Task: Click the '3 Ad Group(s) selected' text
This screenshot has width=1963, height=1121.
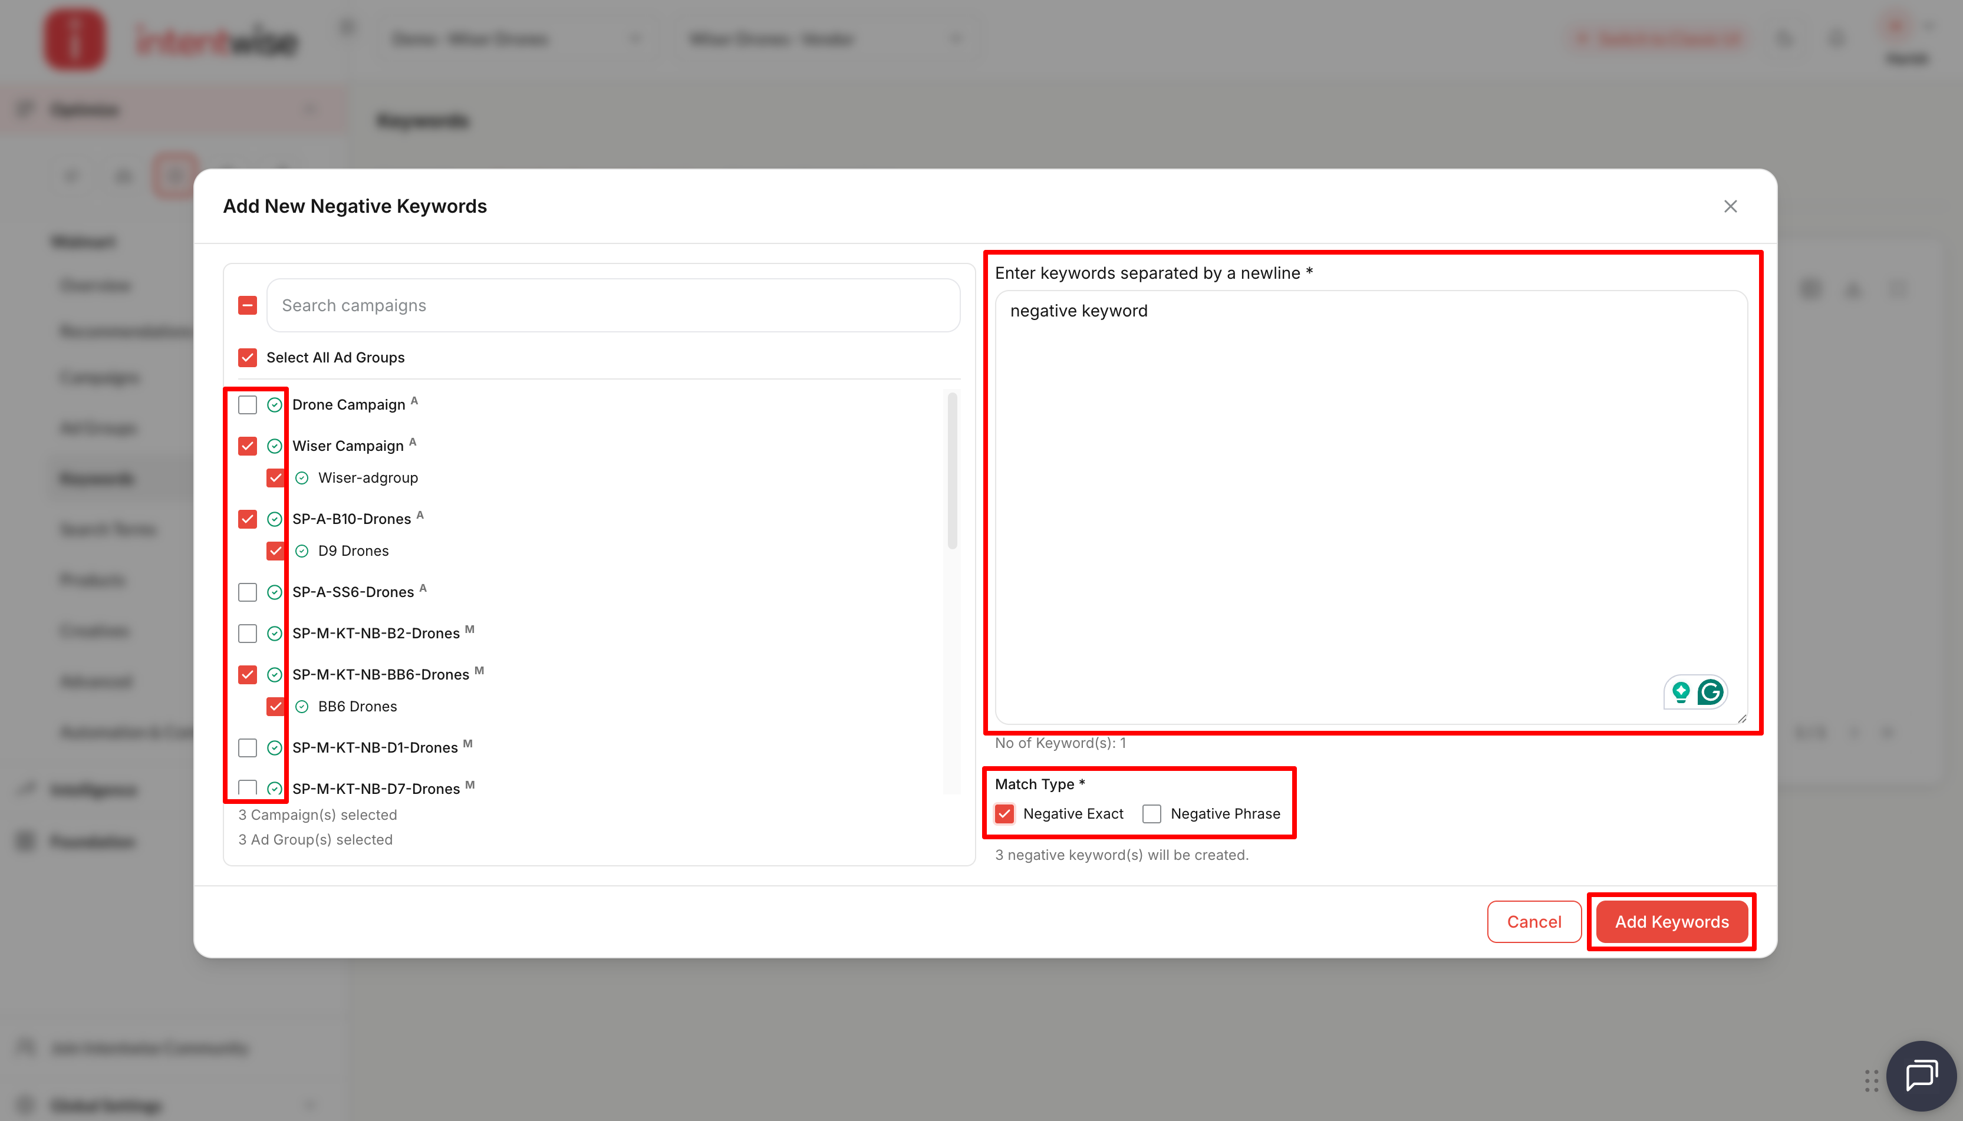Action: point(315,840)
